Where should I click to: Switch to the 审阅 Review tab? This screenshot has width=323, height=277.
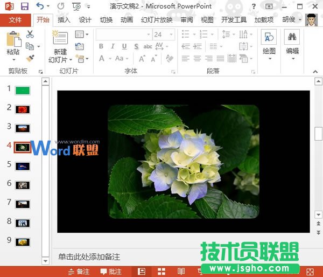pyautogui.click(x=187, y=20)
